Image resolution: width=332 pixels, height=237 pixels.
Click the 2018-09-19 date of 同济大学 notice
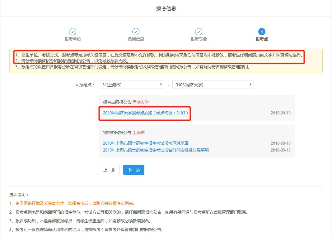[280, 113]
